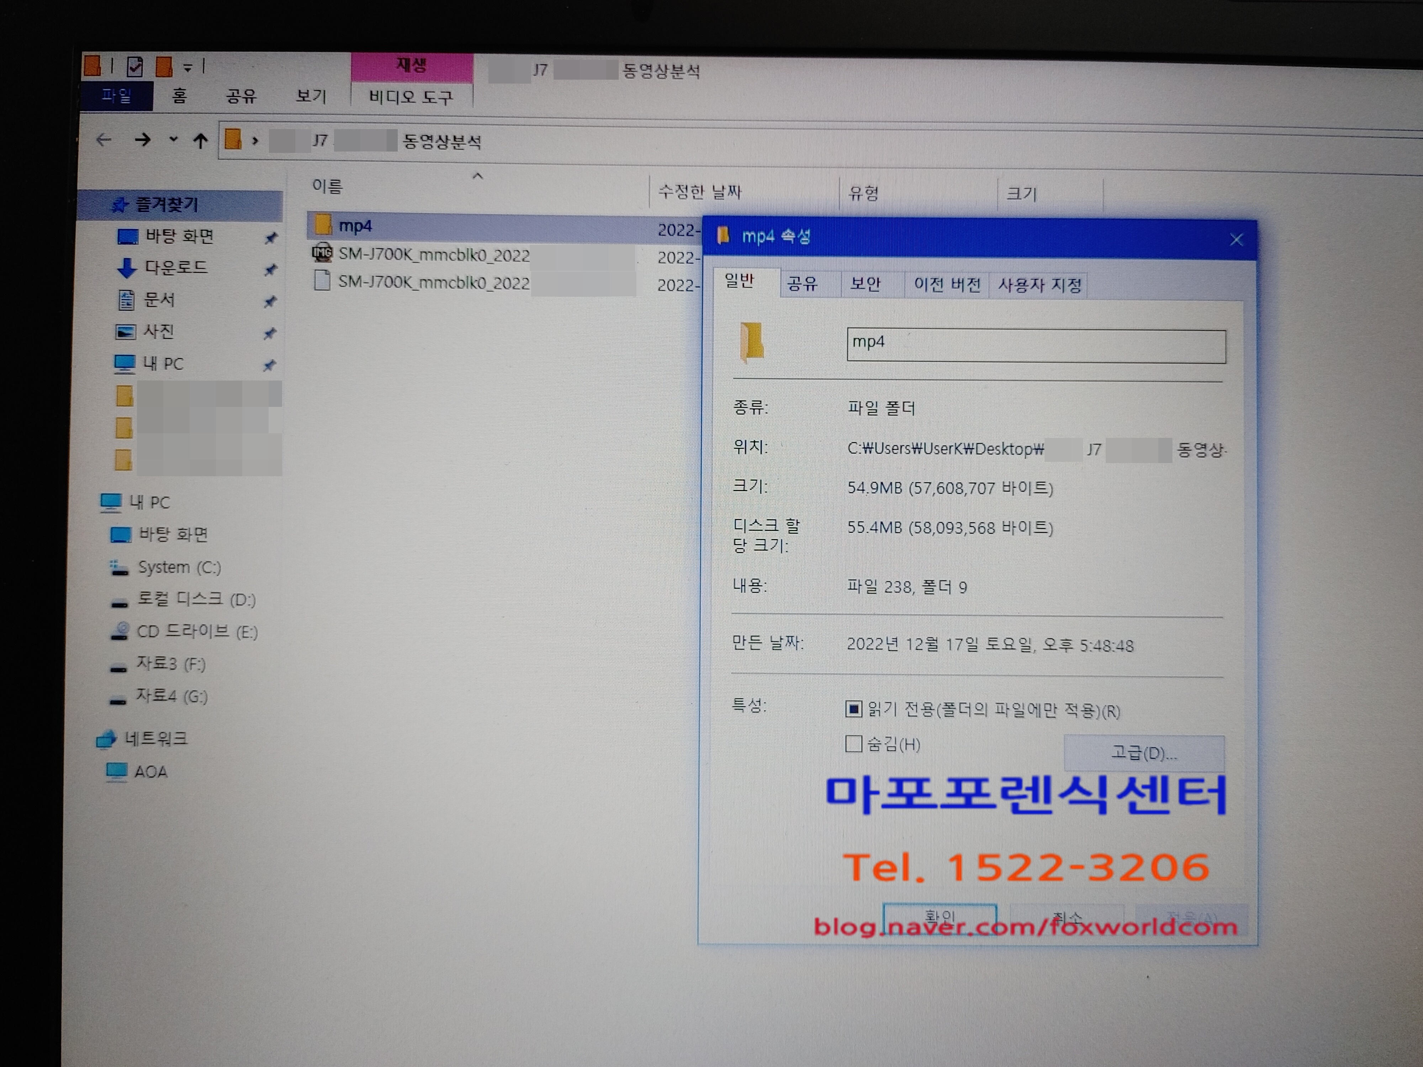This screenshot has width=1423, height=1067.
Task: Click the Explorer window folder icon in title bar
Action: pyautogui.click(x=92, y=65)
